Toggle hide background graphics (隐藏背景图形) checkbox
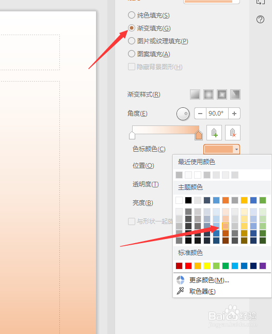The height and width of the screenshot is (334, 272). tap(132, 67)
